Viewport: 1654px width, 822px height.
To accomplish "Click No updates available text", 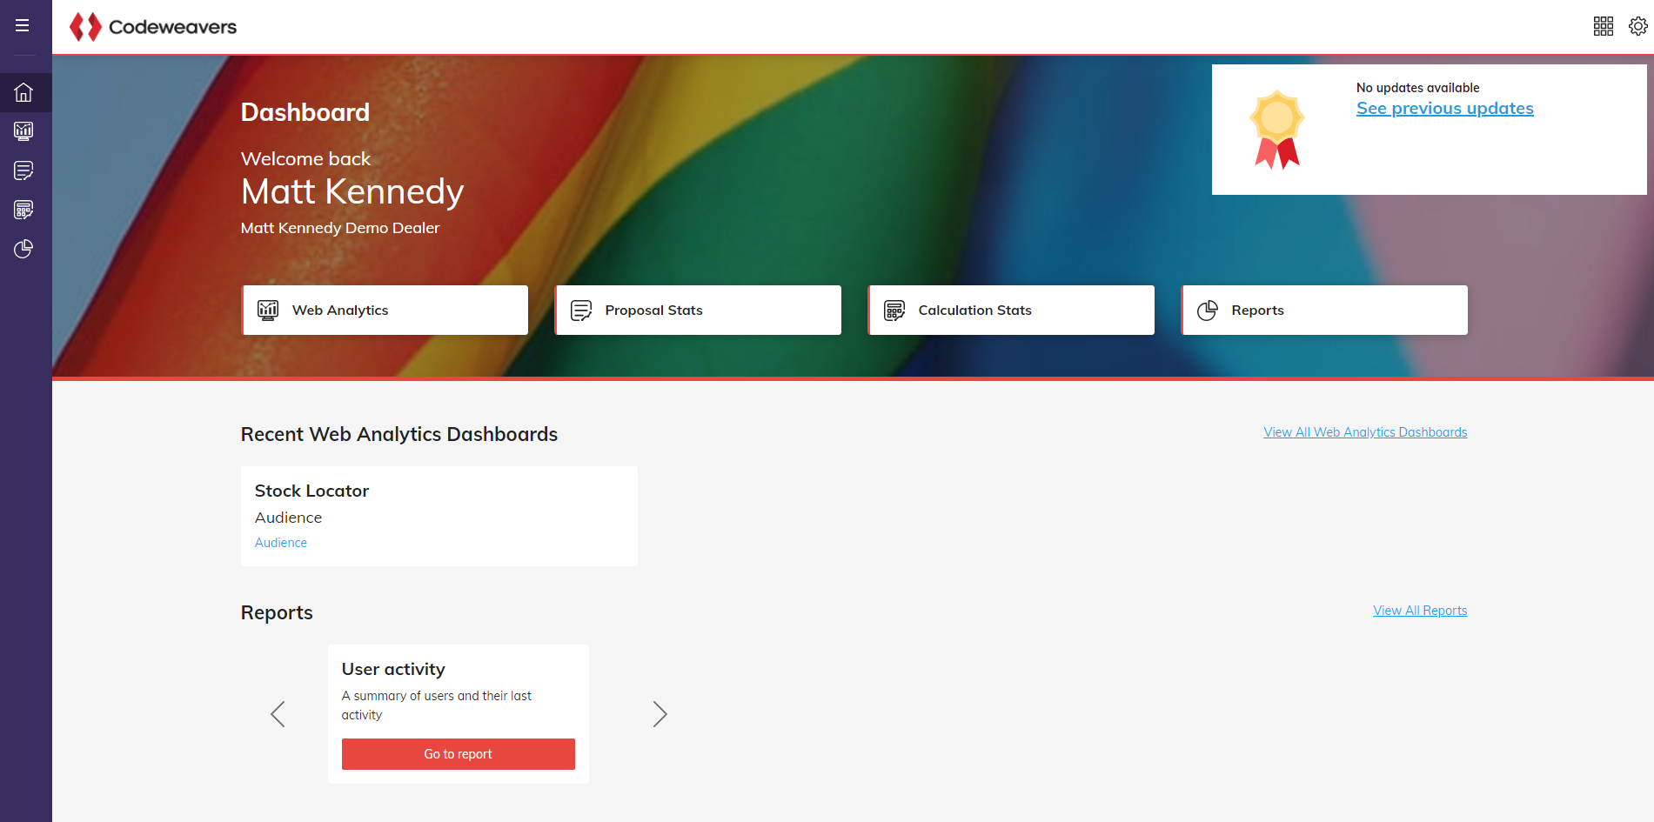I will [x=1417, y=88].
